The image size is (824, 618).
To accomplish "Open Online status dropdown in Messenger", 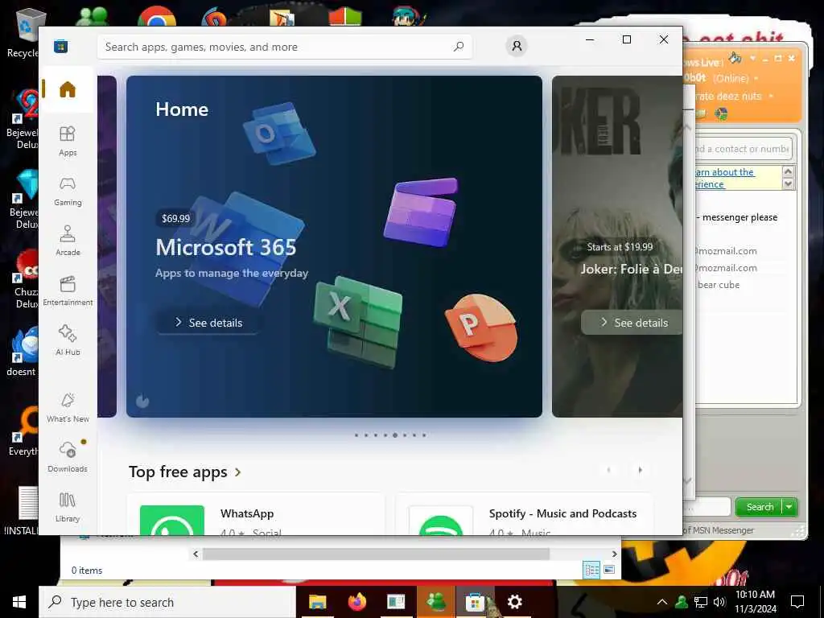I will coord(756,78).
